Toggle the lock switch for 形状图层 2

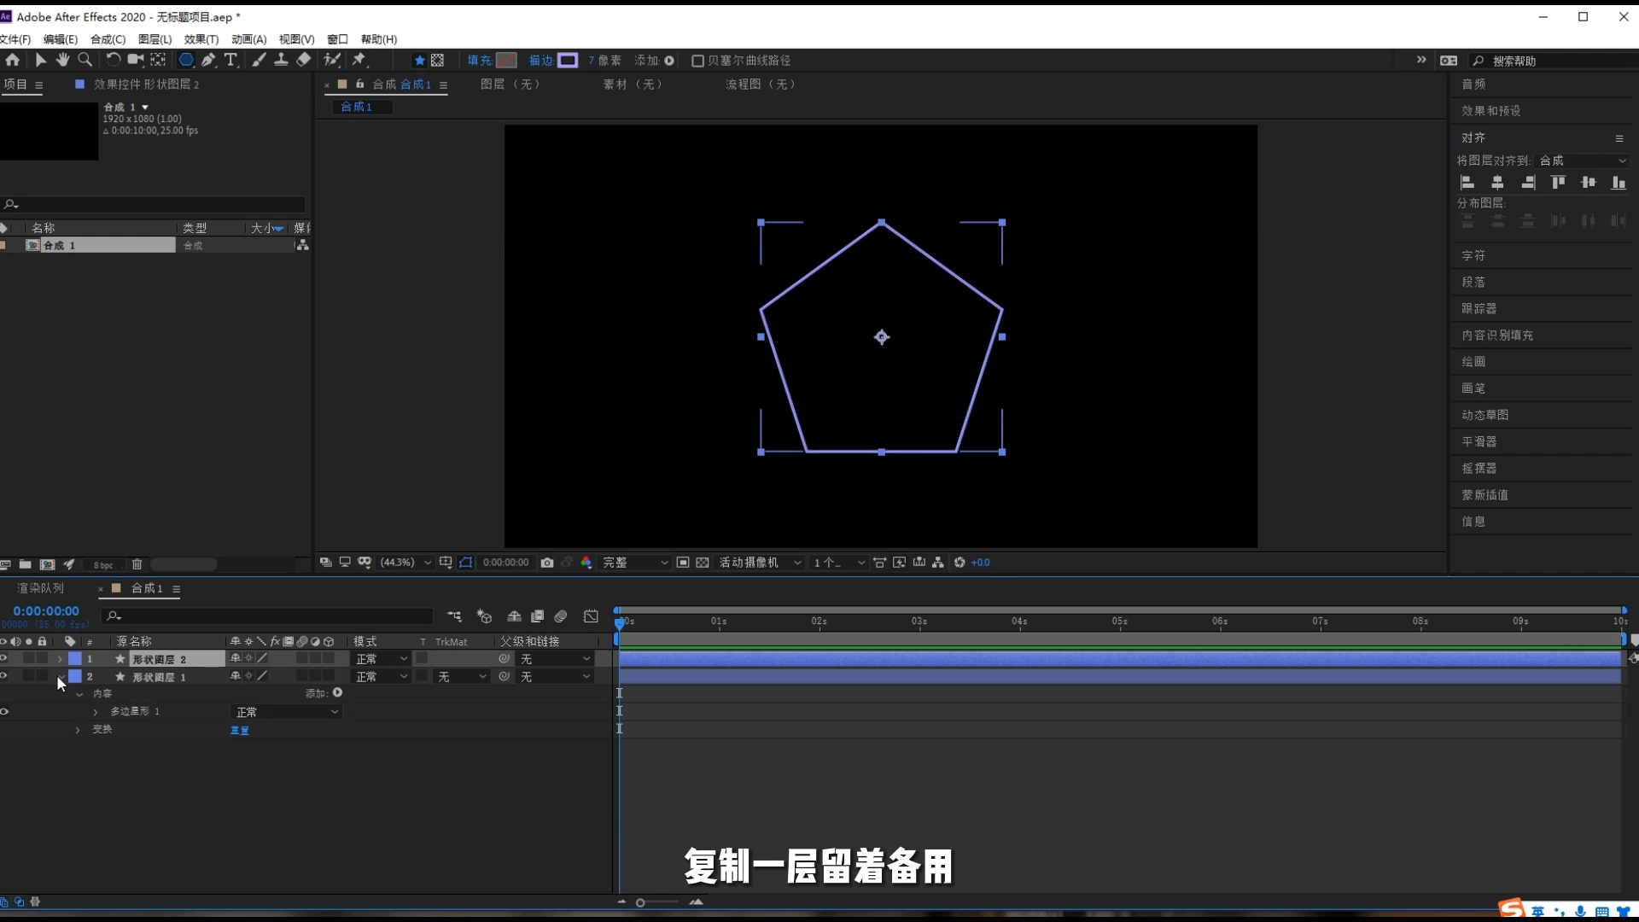(x=42, y=658)
